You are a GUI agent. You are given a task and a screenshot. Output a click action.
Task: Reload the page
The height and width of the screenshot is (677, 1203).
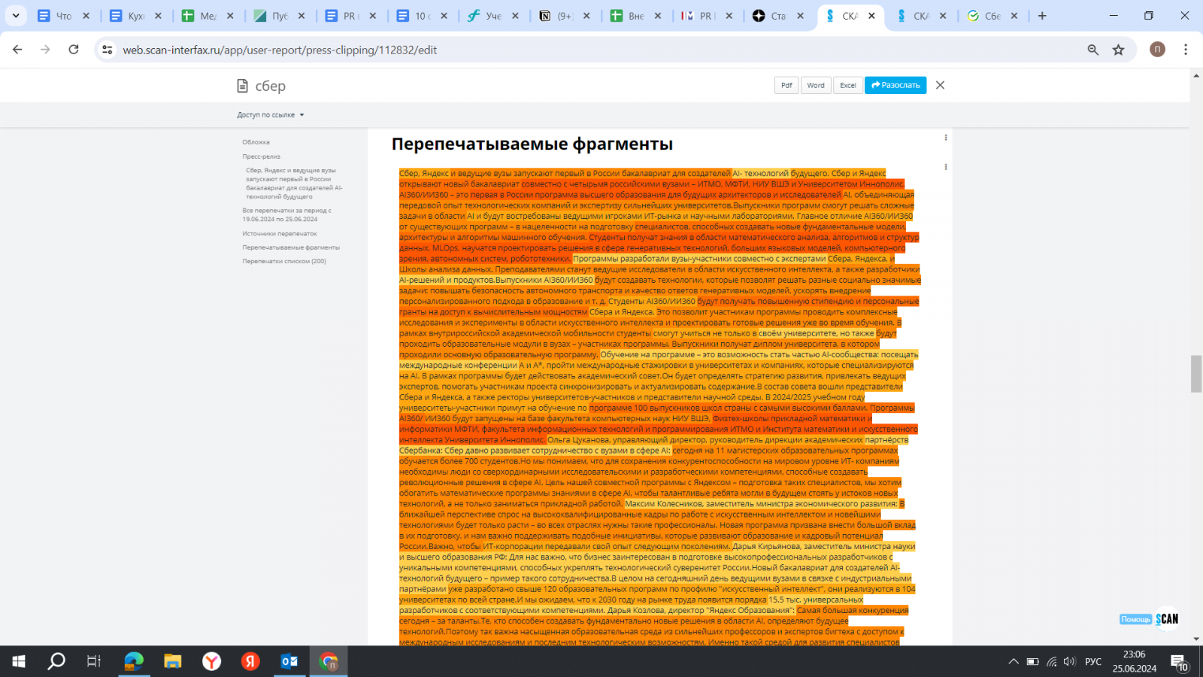click(74, 50)
